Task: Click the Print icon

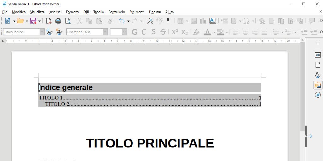Action: [x=58, y=21]
